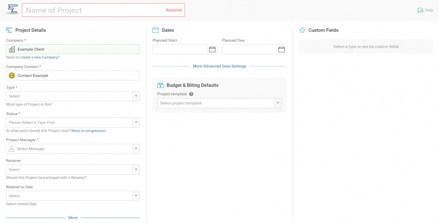
Task: Click the project logo icon at top left
Action: tap(12, 9)
